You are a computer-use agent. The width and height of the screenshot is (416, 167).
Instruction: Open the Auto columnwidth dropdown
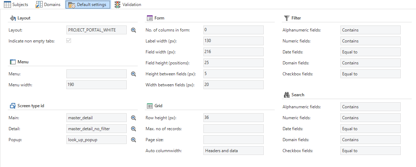tap(233, 151)
